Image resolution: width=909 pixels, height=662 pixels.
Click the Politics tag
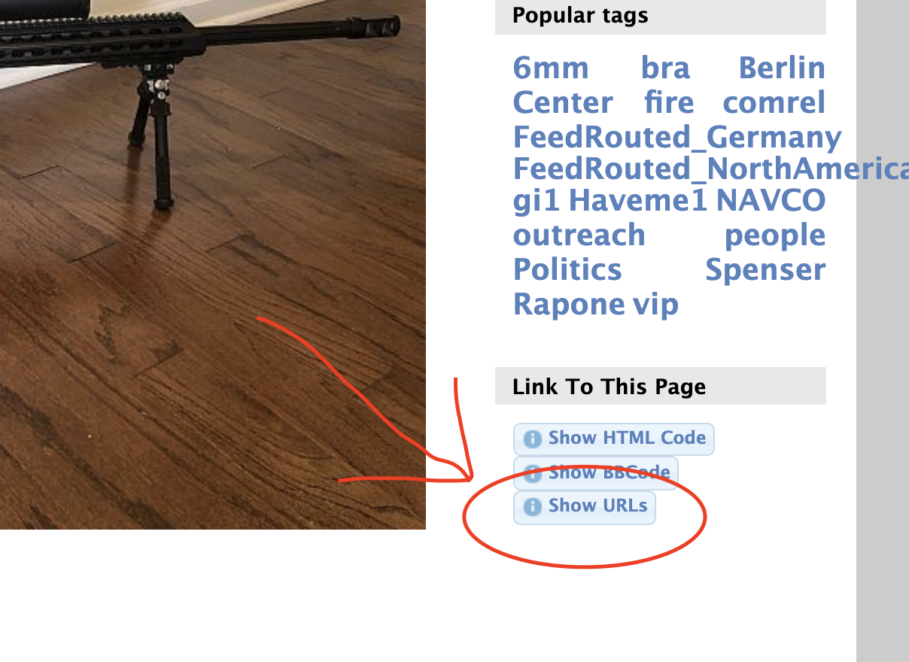point(567,269)
